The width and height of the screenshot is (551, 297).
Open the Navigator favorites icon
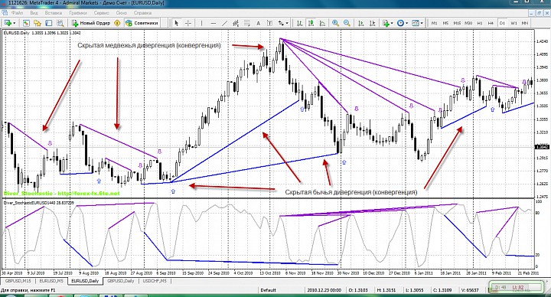click(37, 23)
